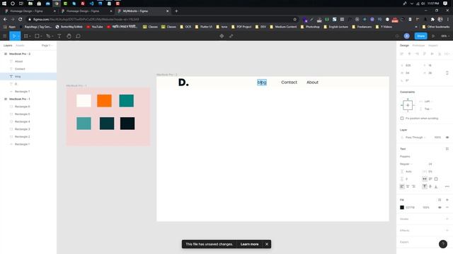Open the Page 1 dropdown
Viewport: 453px width, 254px height.
(x=47, y=45)
